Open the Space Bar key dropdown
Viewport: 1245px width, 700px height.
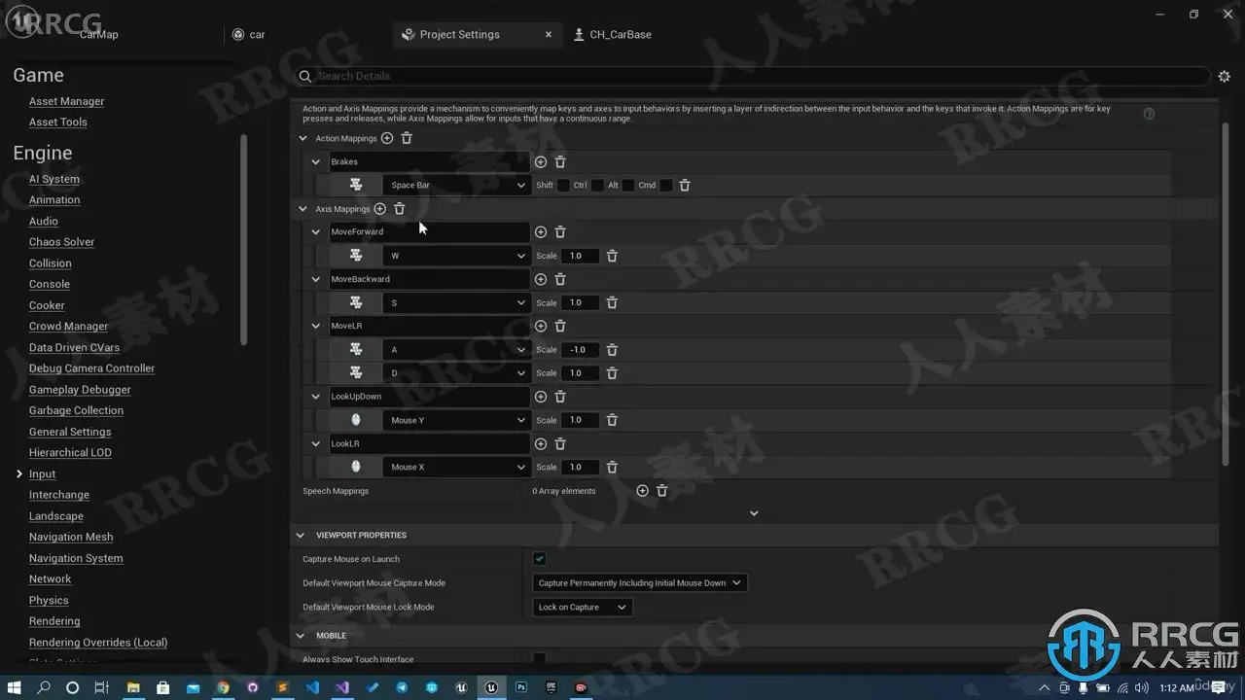click(456, 185)
